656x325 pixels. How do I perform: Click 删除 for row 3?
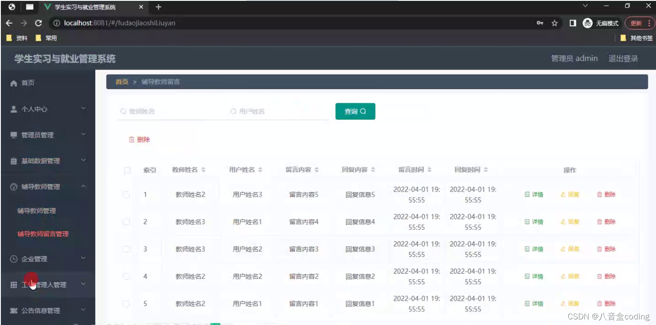[606, 249]
